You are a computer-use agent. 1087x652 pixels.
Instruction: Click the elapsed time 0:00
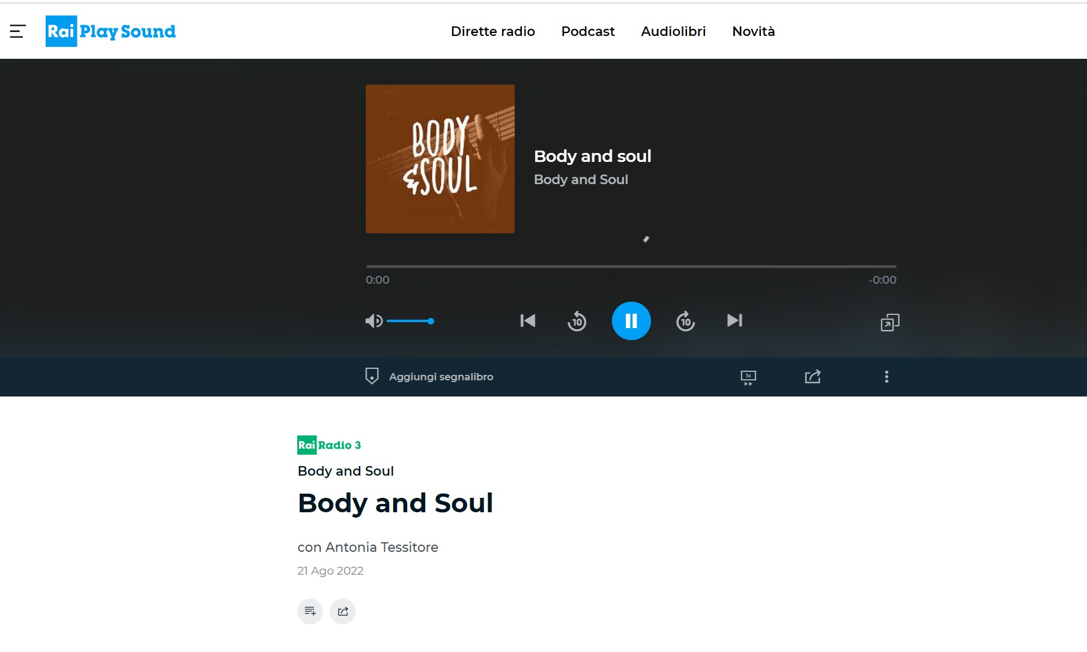pyautogui.click(x=378, y=280)
